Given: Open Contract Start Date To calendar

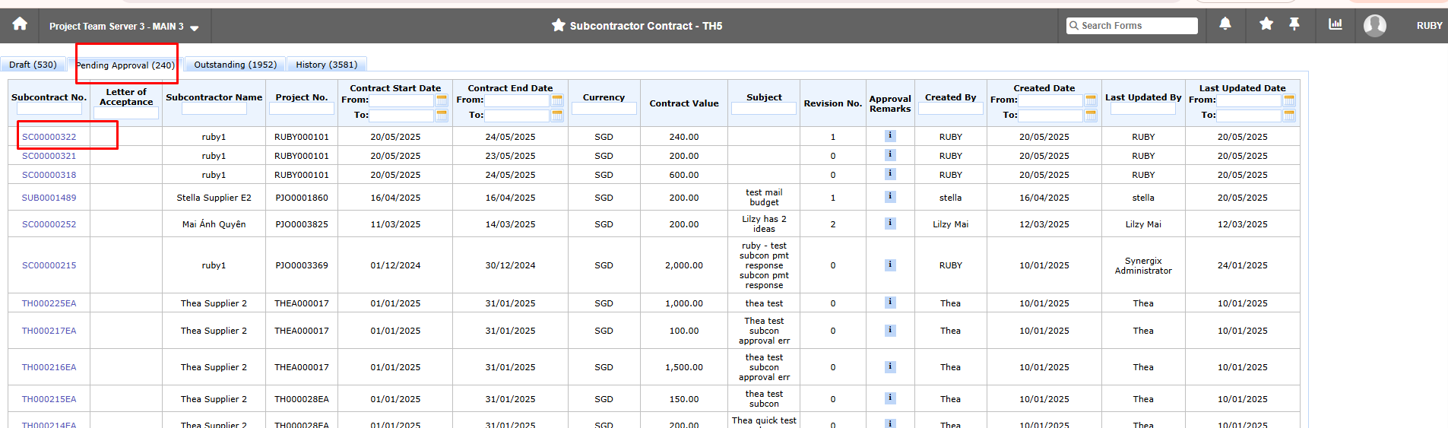Looking at the screenshot, I should [442, 116].
